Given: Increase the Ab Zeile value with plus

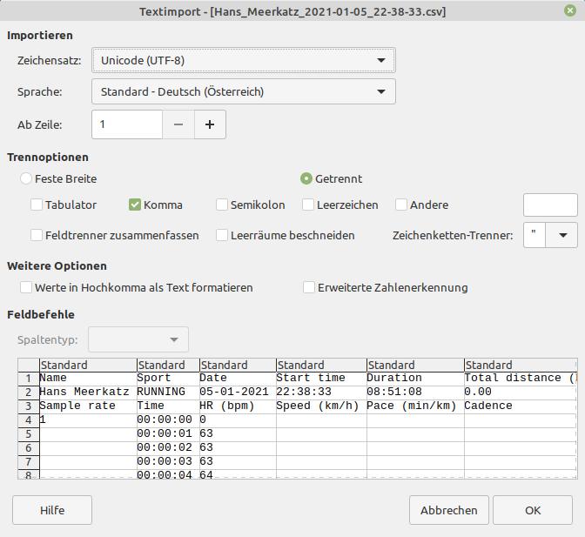Looking at the screenshot, I should pyautogui.click(x=210, y=124).
